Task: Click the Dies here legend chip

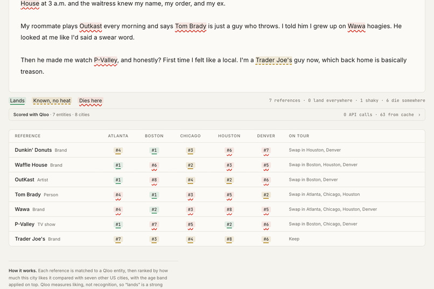Action: point(90,101)
